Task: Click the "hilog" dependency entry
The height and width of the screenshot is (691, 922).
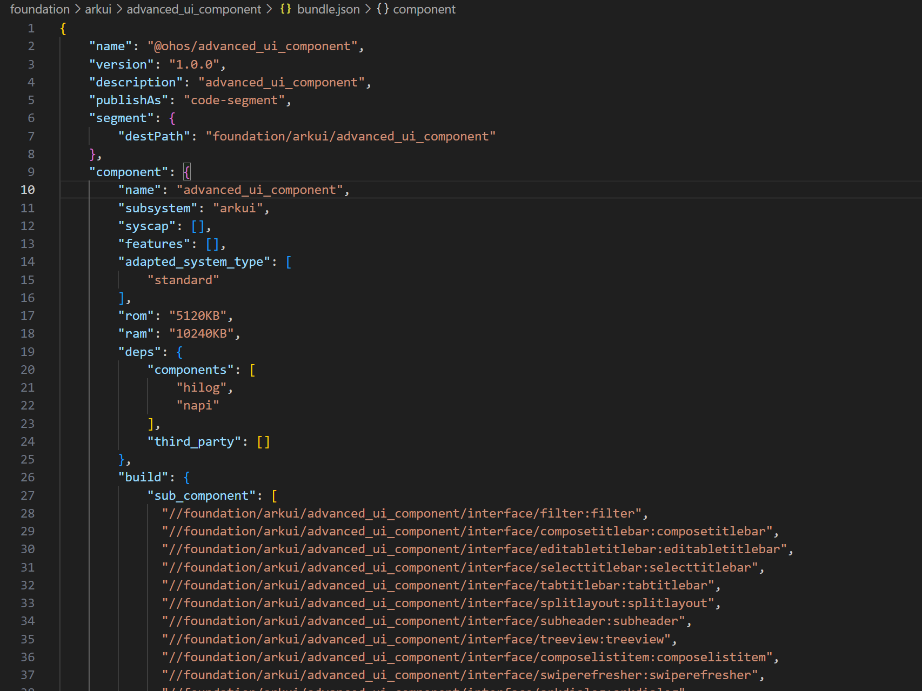Action: click(201, 388)
